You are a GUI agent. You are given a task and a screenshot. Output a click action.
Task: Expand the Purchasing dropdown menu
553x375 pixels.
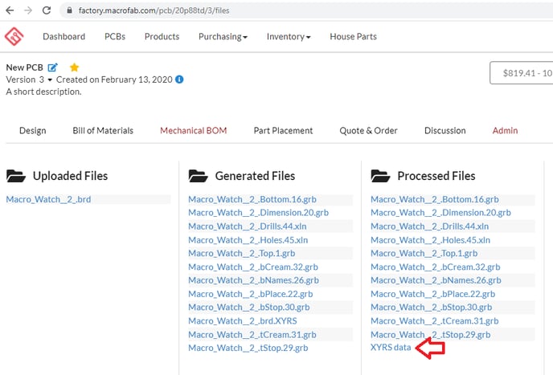223,37
